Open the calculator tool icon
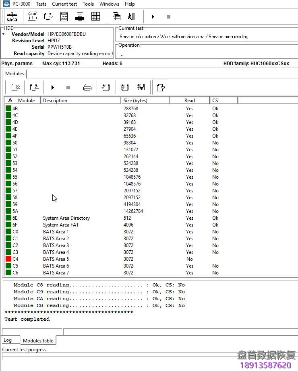Viewport: 298px width, 371px height. [x=64, y=16]
